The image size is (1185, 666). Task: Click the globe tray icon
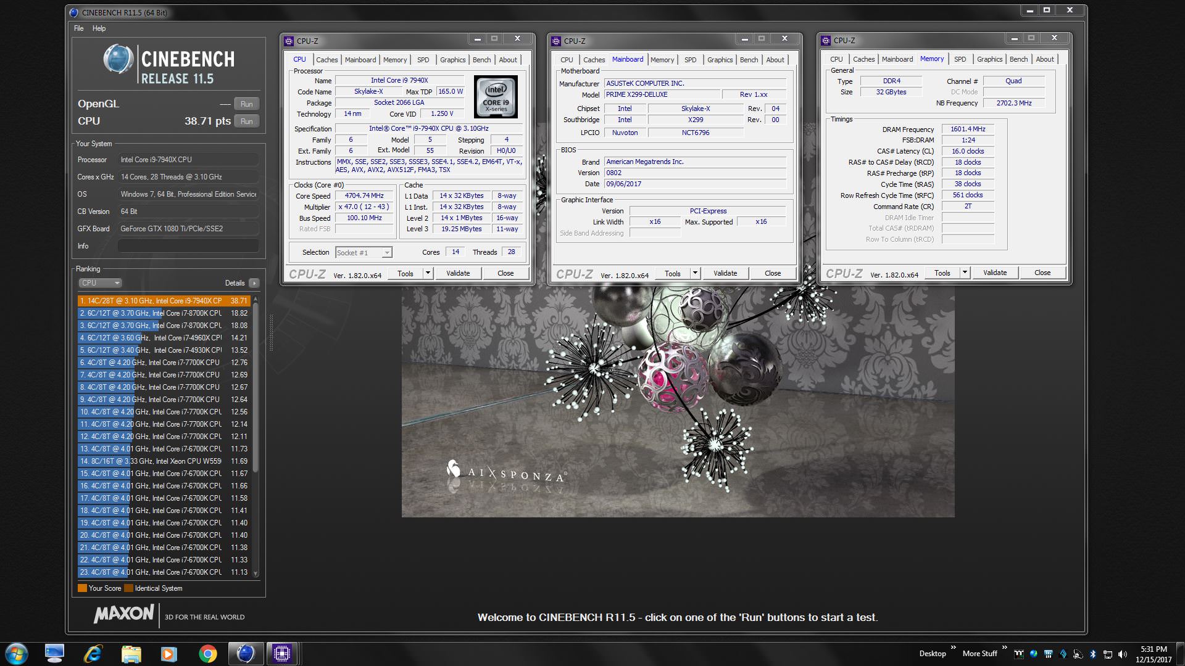[1033, 654]
